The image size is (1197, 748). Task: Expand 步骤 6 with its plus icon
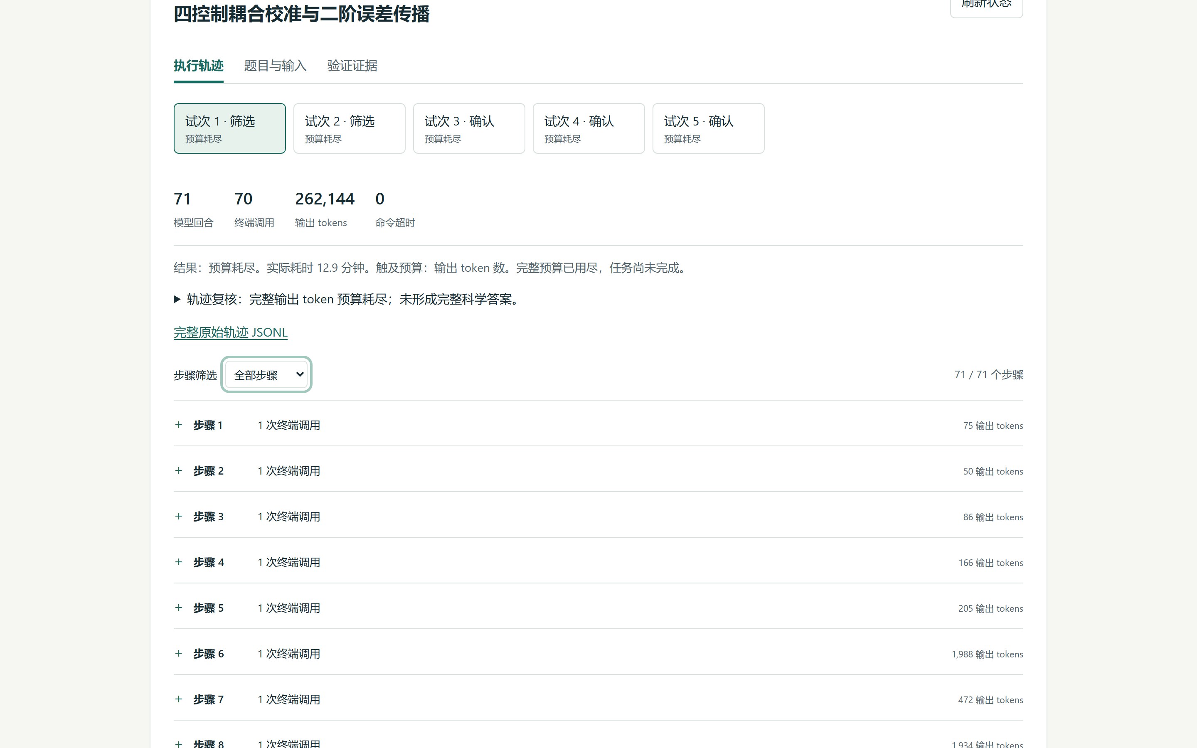point(179,654)
